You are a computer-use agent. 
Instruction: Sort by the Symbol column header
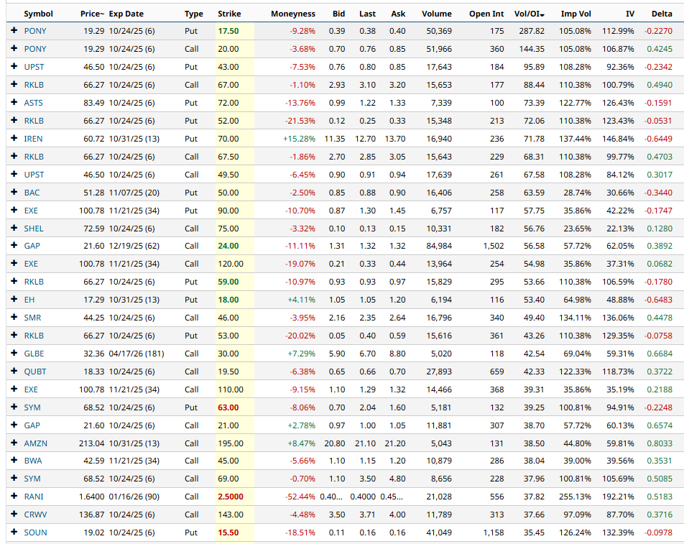pyautogui.click(x=38, y=14)
